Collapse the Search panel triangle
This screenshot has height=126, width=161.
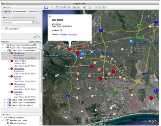pos(2,7)
